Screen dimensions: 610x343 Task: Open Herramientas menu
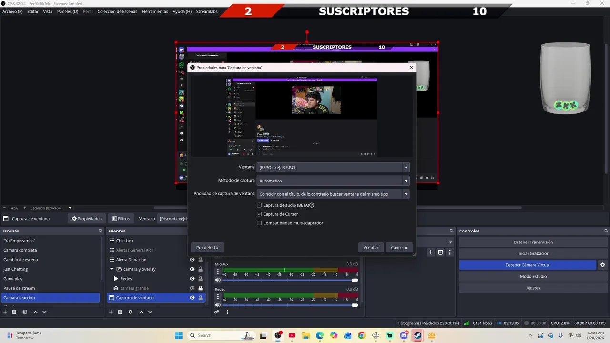coord(155,11)
